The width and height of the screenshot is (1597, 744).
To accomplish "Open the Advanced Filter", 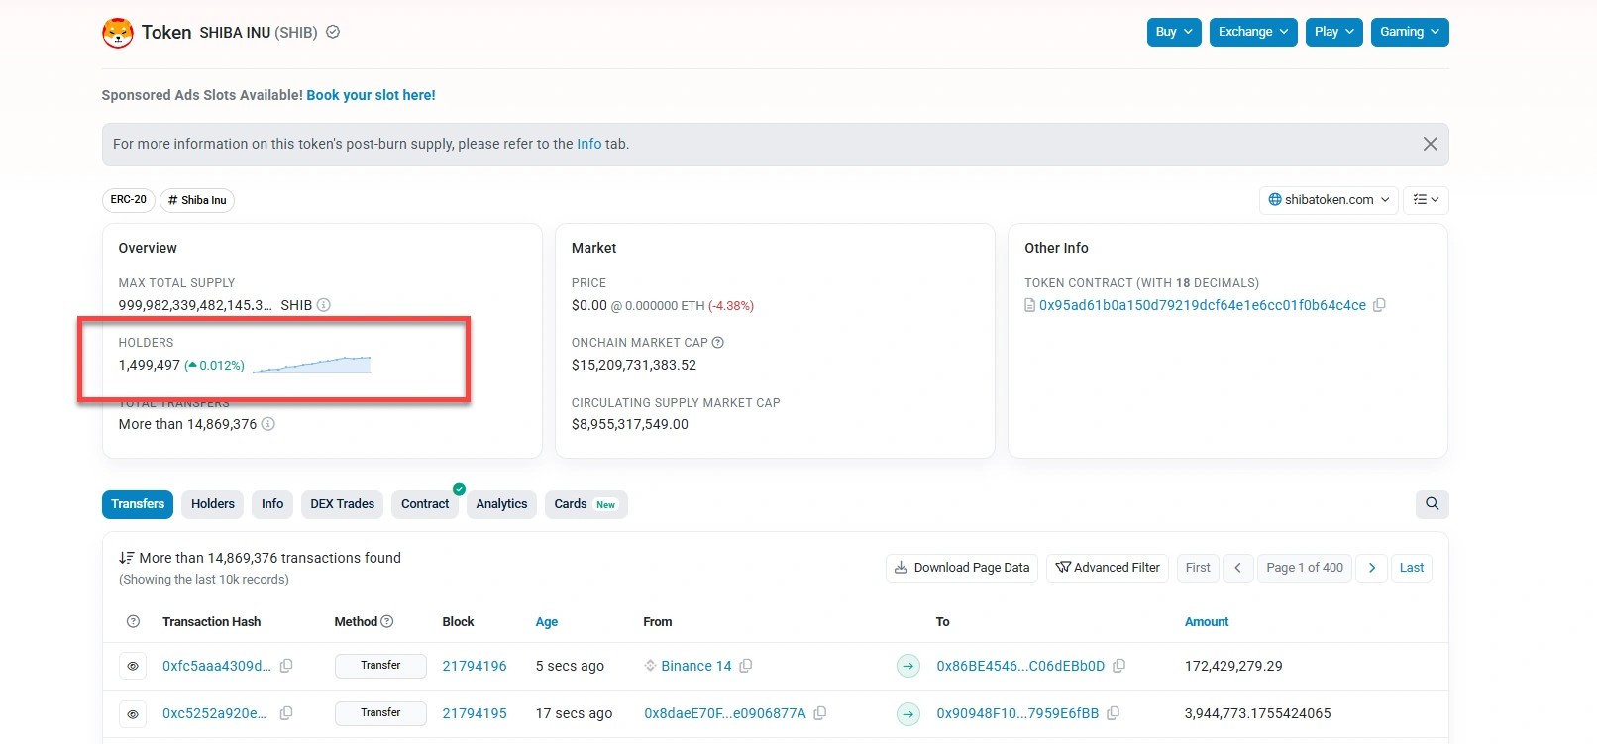I will [1108, 568].
